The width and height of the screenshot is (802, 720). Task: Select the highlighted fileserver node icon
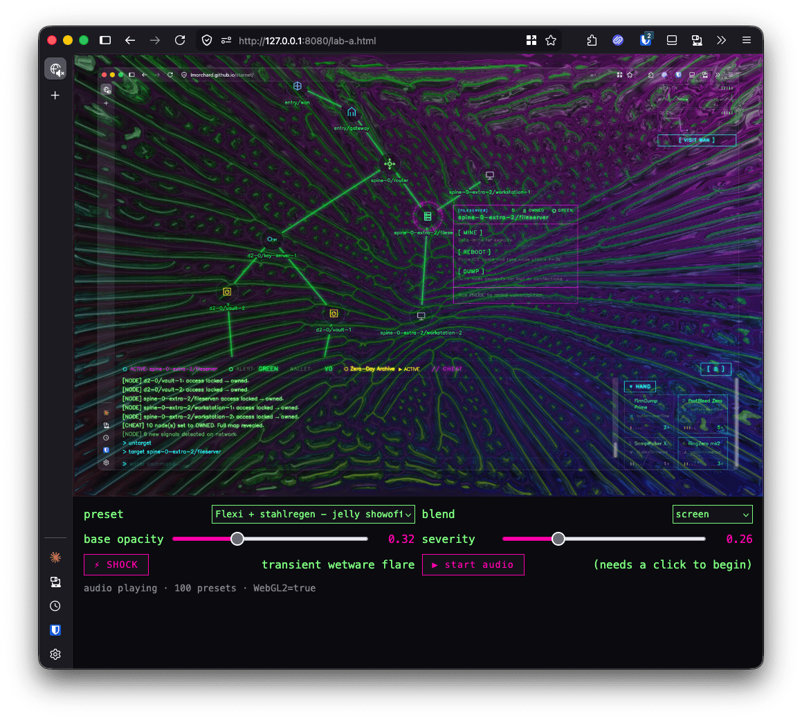[428, 216]
